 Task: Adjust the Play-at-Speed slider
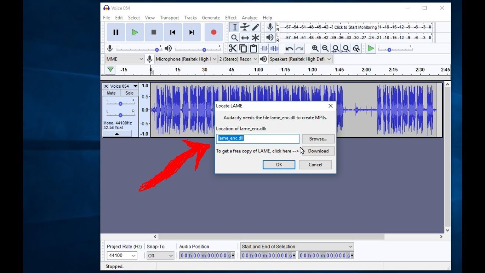pos(395,49)
